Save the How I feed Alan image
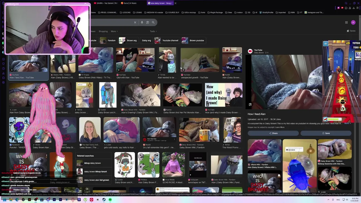Image resolution: width=361 pixels, height=203 pixels. (326, 133)
